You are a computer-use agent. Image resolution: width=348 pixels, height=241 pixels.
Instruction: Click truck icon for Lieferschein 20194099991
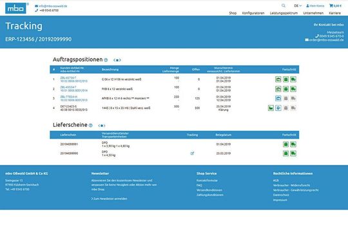(293, 144)
